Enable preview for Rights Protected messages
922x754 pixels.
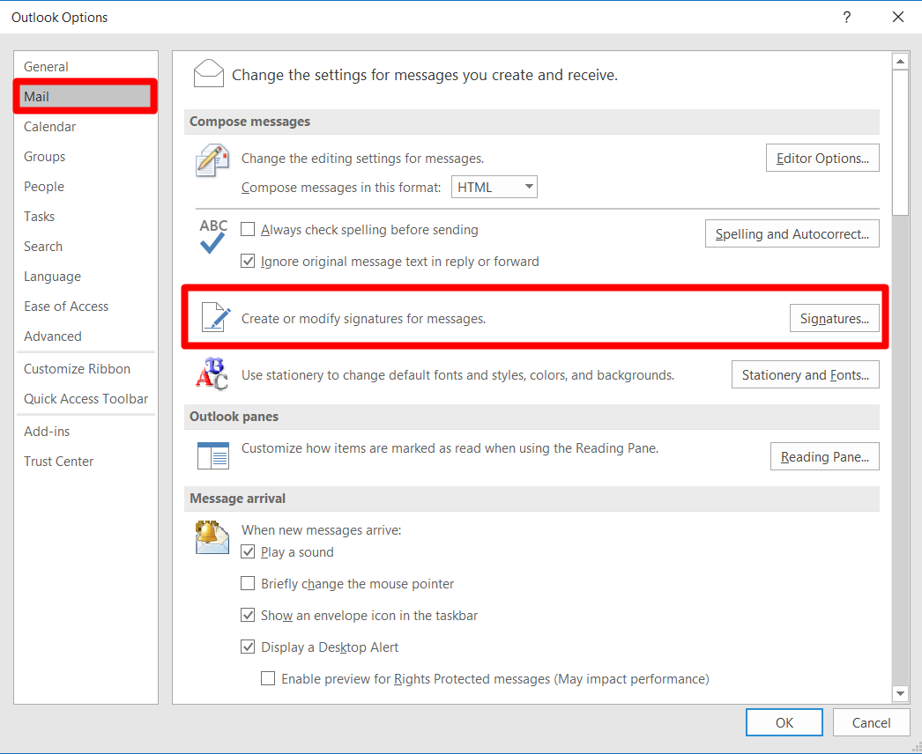[x=268, y=679]
